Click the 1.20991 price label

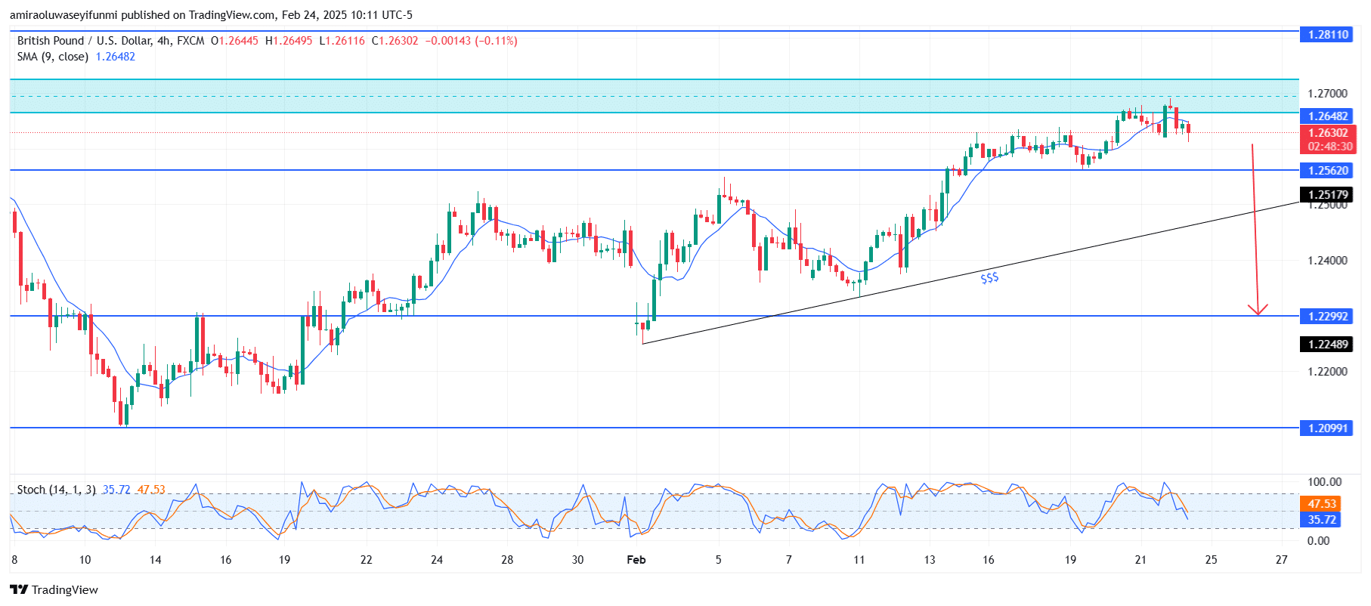(x=1328, y=428)
